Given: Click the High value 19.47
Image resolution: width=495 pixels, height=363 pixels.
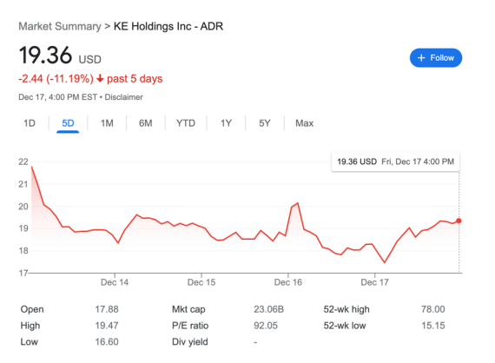Looking at the screenshot, I should [x=107, y=326].
